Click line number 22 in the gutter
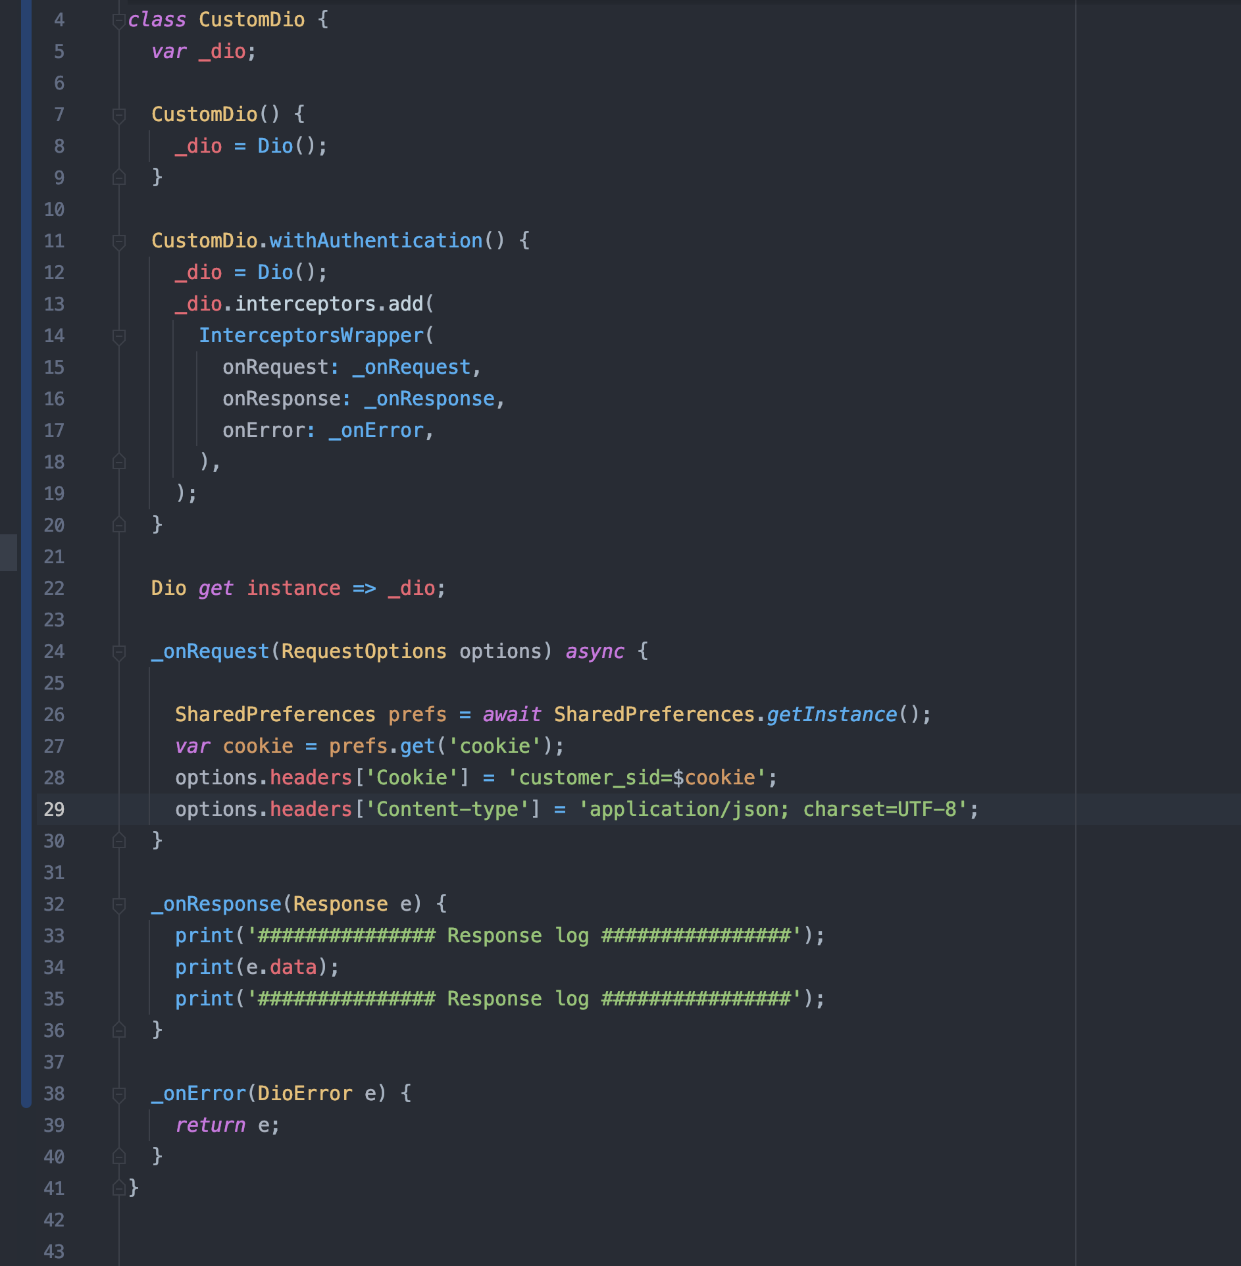This screenshot has height=1266, width=1241. coord(54,588)
